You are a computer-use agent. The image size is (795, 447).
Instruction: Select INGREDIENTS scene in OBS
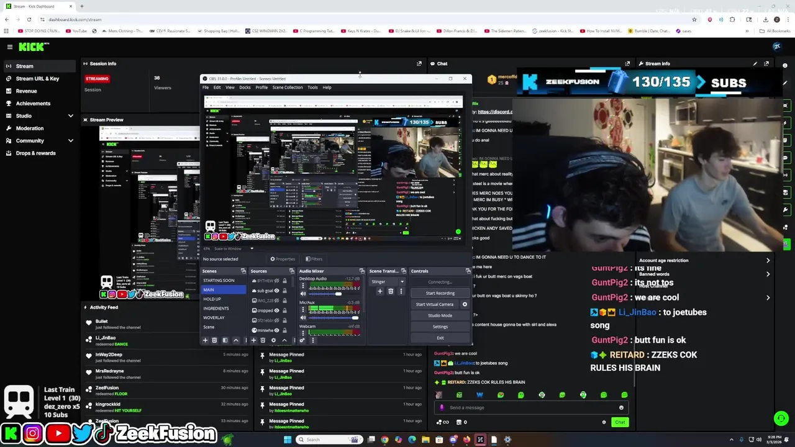click(x=224, y=309)
